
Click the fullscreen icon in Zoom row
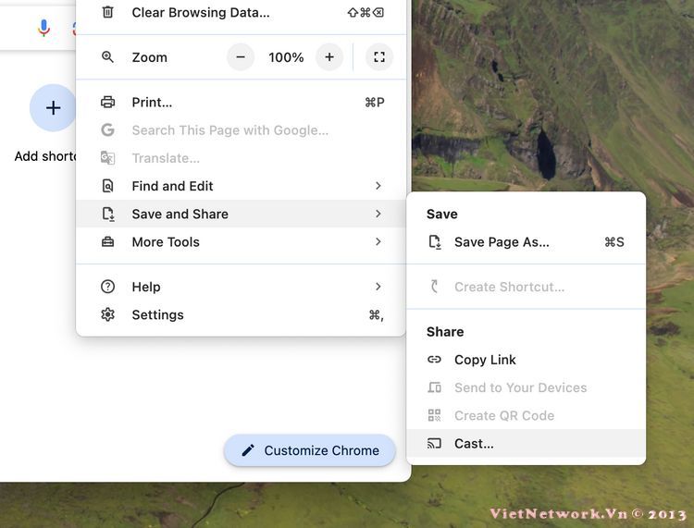click(378, 57)
